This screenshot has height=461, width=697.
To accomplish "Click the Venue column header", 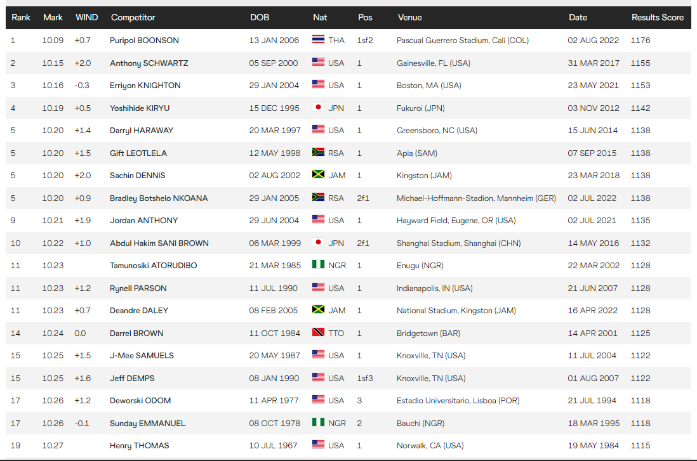I will (409, 17).
